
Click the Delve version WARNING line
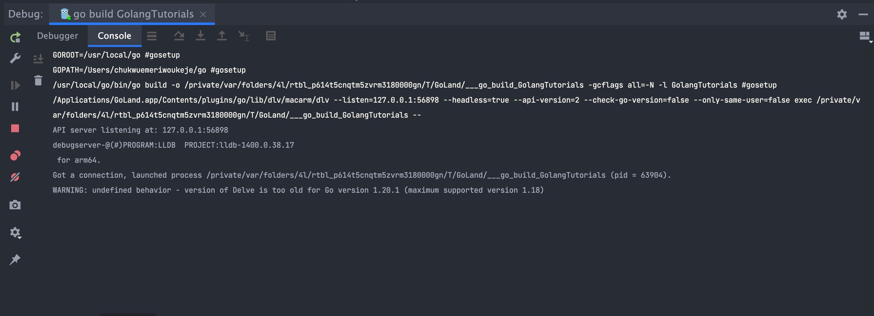point(298,190)
